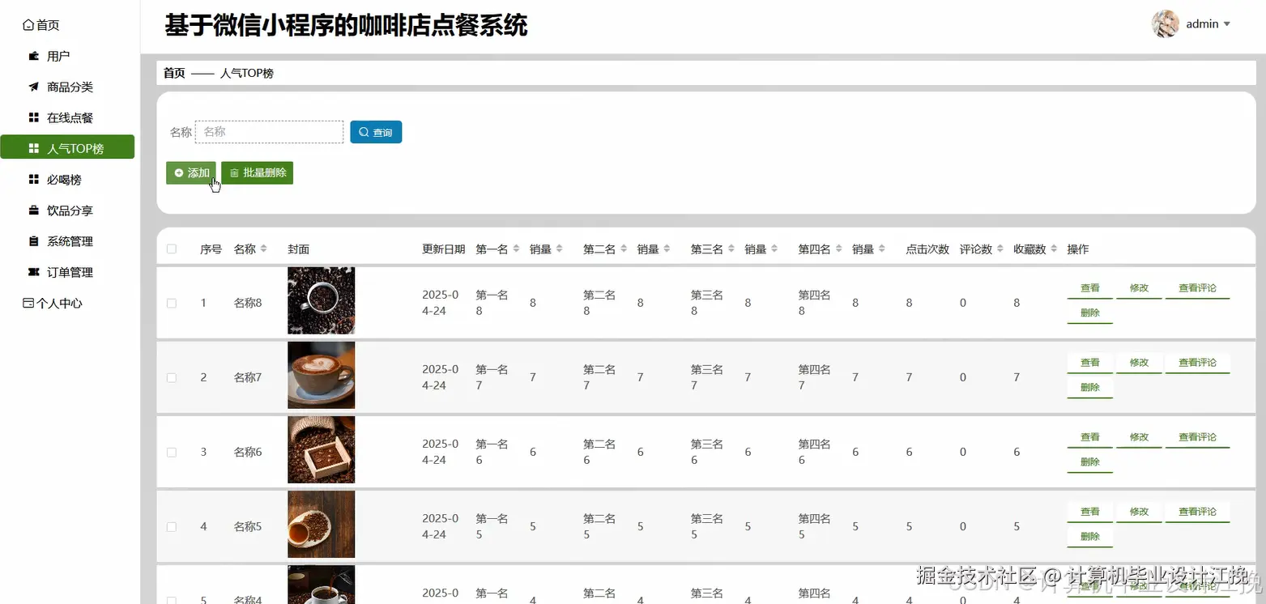Click the home icon beside 首页

click(28, 25)
